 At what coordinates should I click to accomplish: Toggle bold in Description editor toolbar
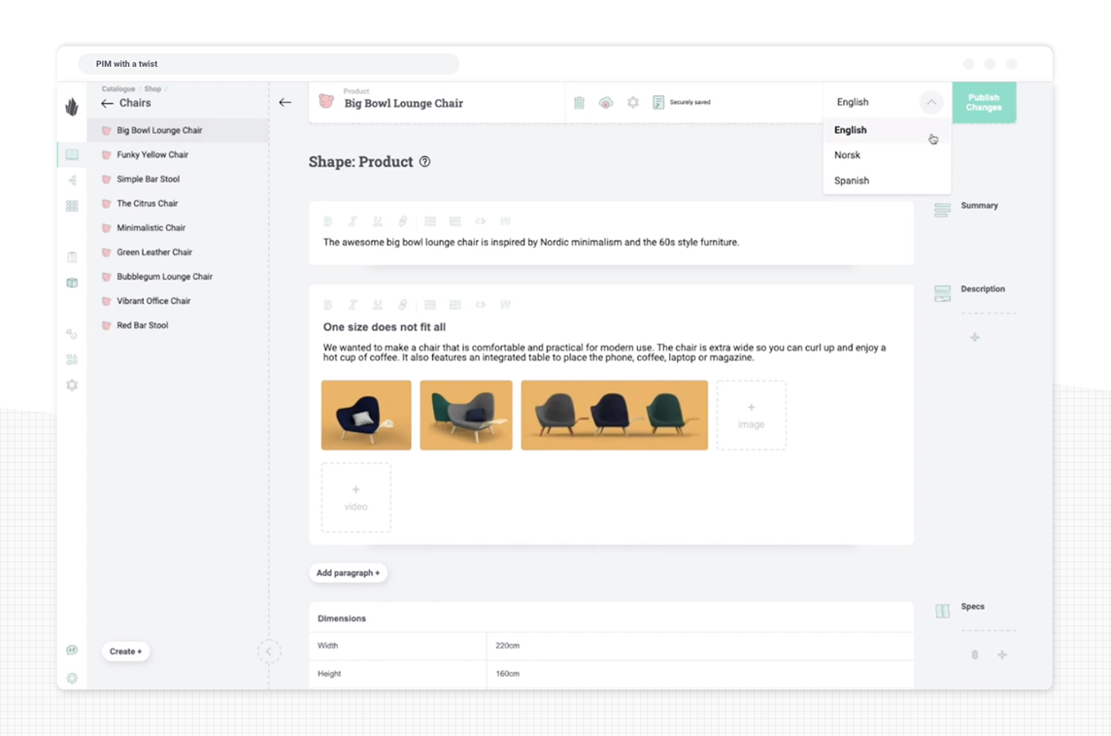coord(328,305)
